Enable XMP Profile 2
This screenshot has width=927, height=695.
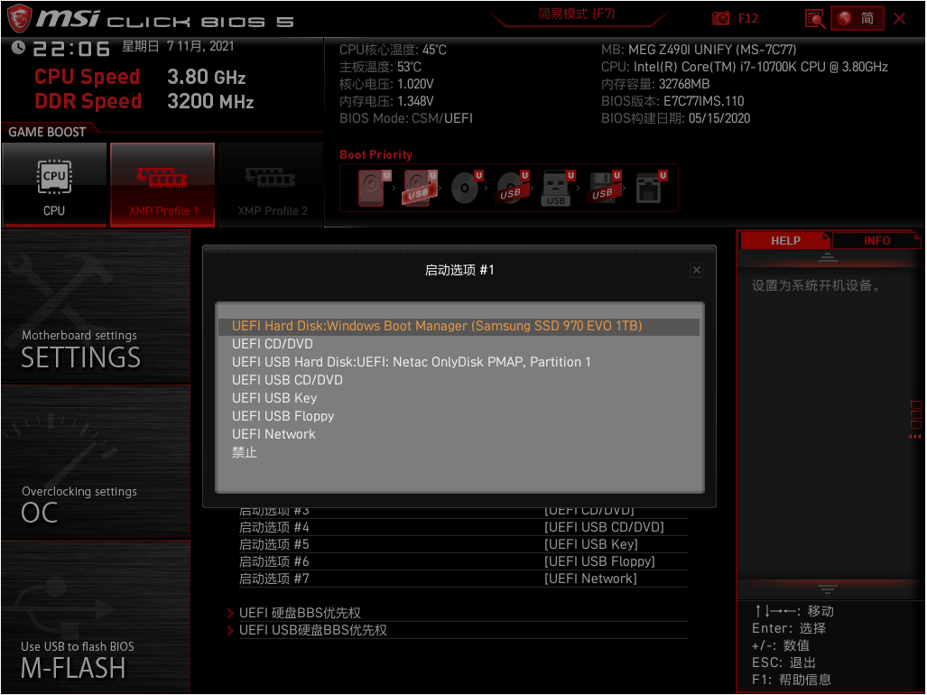pyautogui.click(x=272, y=184)
